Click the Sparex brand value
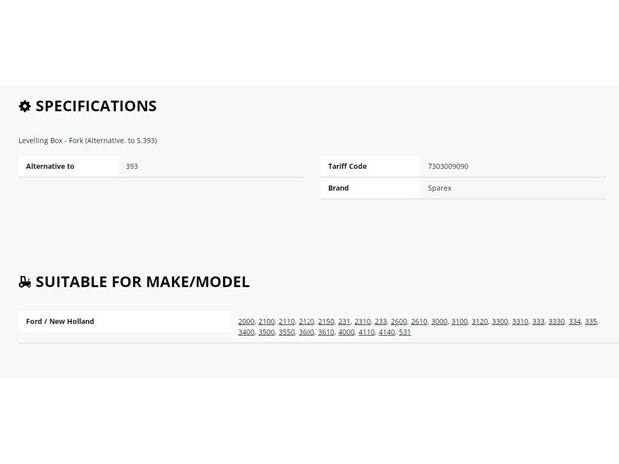This screenshot has height=464, width=619. click(439, 188)
